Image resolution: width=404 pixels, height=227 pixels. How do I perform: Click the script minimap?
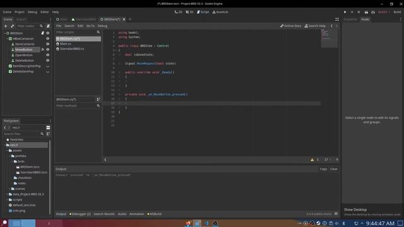[330, 38]
